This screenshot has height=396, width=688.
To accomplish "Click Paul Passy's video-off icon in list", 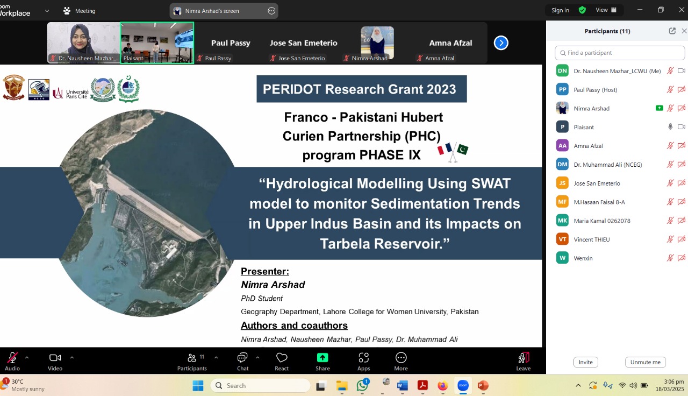I will [x=682, y=89].
